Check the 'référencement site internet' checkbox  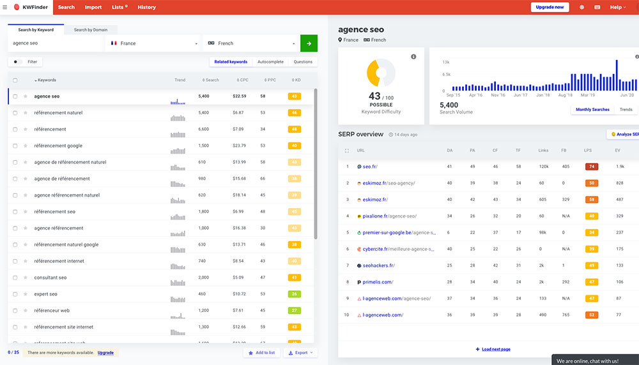[x=15, y=327]
